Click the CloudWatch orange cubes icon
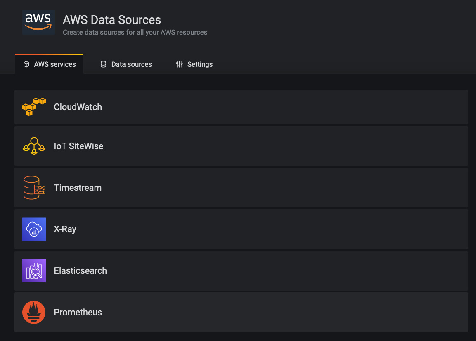 pos(34,107)
